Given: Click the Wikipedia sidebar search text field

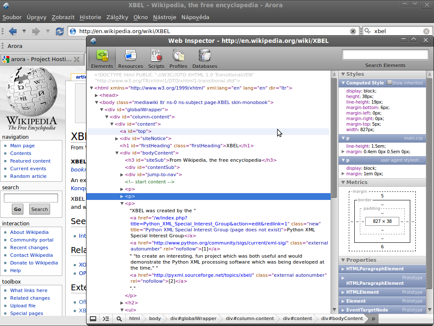Looking at the screenshot, I should 31,198.
